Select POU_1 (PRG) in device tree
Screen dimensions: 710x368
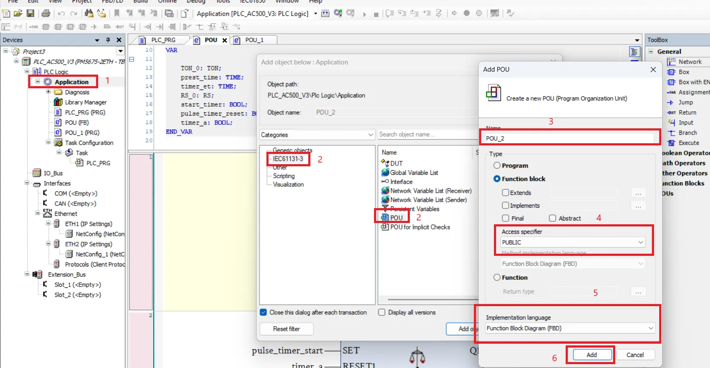tap(82, 133)
